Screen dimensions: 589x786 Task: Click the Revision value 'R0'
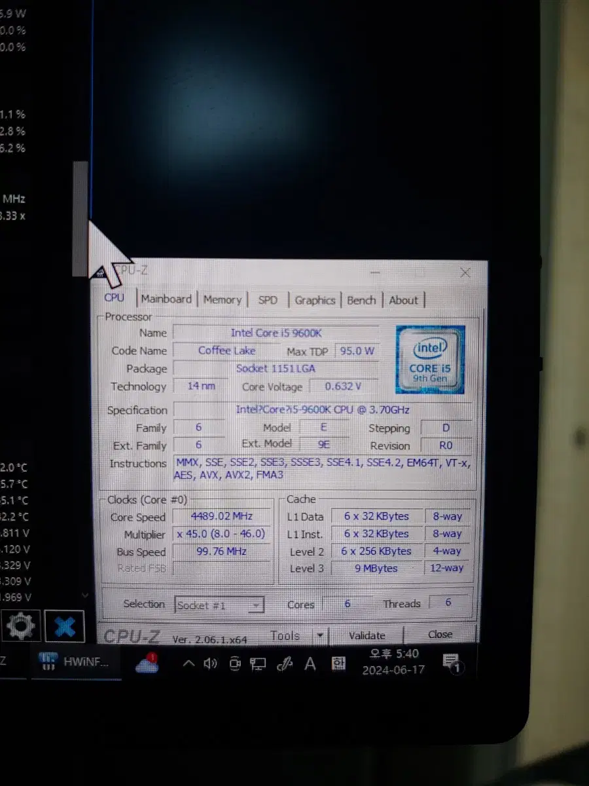(x=446, y=446)
